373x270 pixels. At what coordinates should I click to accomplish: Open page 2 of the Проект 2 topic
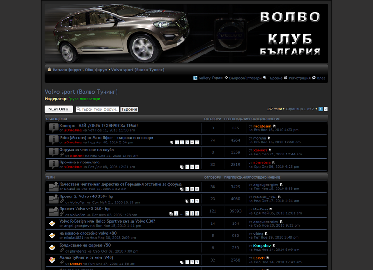click(x=197, y=201)
